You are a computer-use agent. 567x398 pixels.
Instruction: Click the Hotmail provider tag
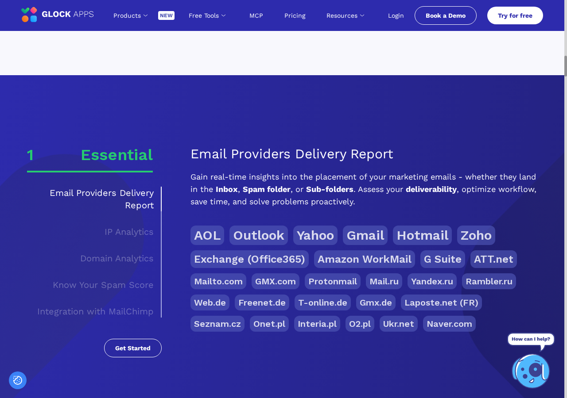click(423, 235)
